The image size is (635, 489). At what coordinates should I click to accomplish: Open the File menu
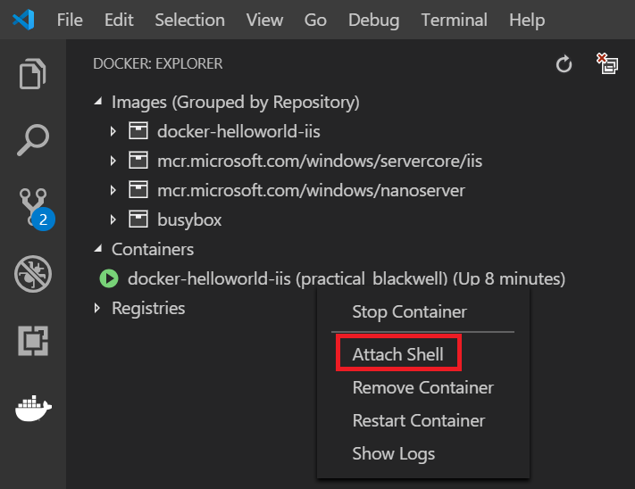pos(70,20)
